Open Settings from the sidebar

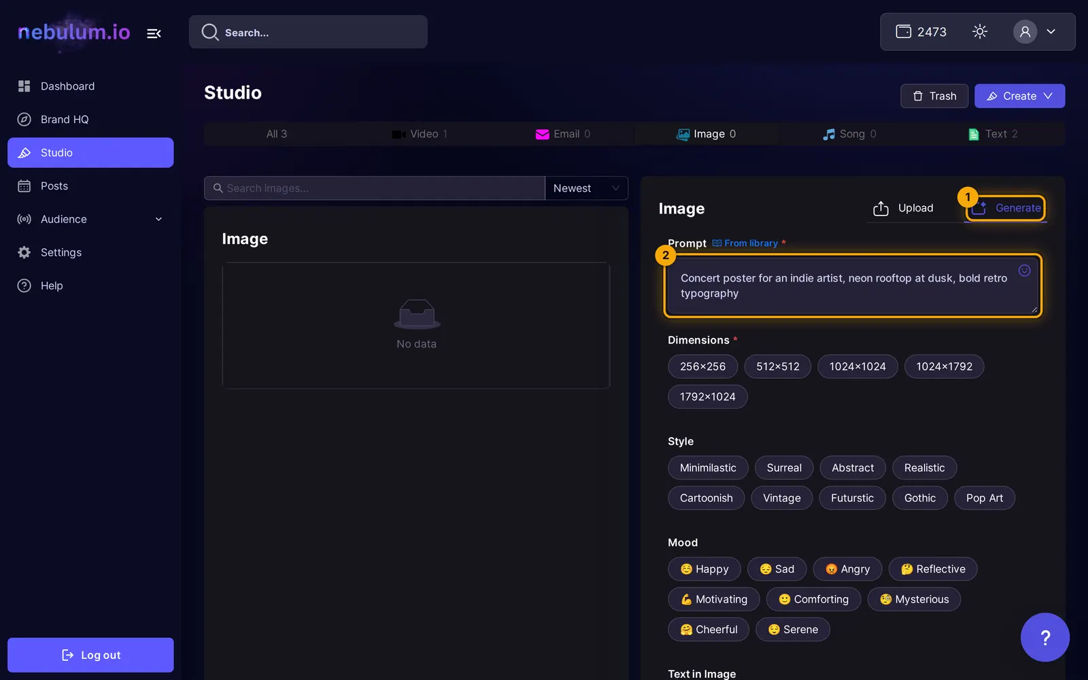point(90,252)
